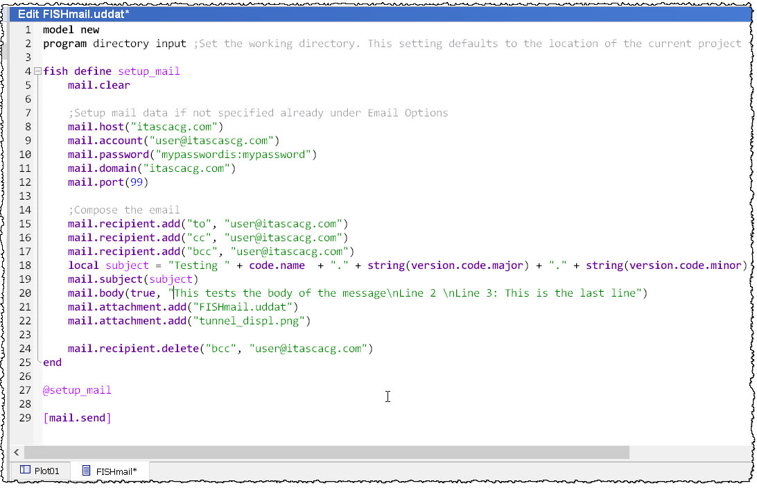This screenshot has height=488, width=757.
Task: Click the mail.port(99) line
Action: [108, 182]
